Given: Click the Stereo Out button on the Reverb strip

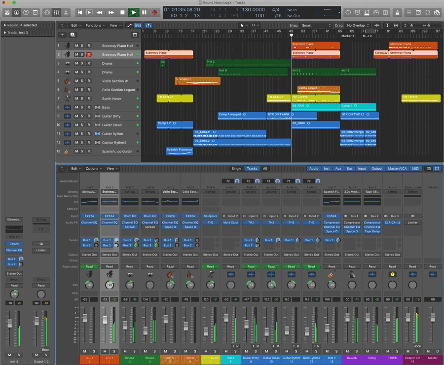Looking at the screenshot, I should (352, 255).
